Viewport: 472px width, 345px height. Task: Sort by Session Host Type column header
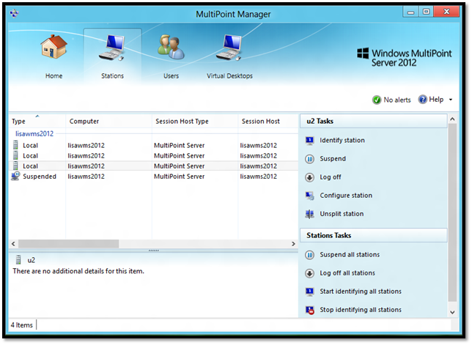[x=195, y=121]
